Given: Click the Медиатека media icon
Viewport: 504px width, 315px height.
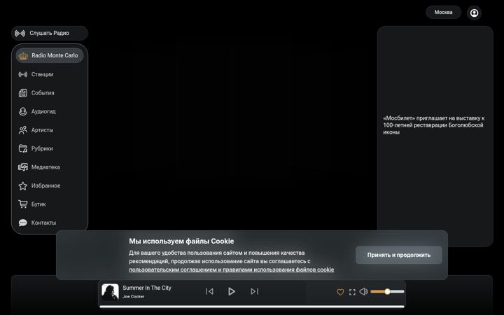Looking at the screenshot, I should [x=23, y=167].
